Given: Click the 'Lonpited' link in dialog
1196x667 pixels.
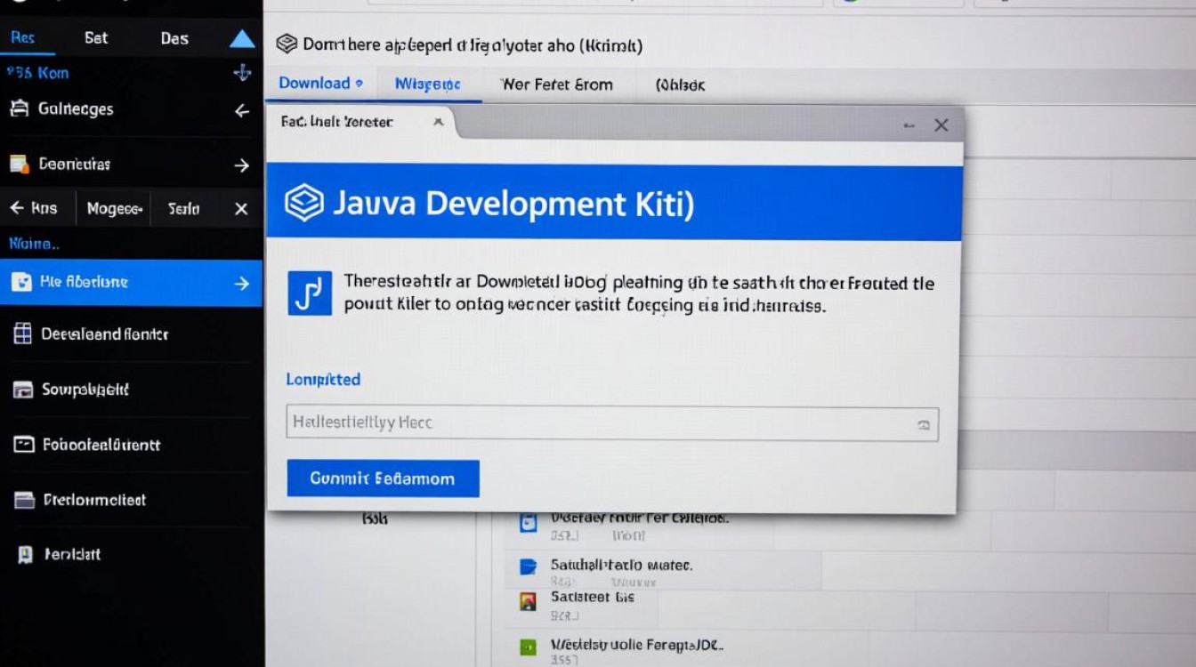Looking at the screenshot, I should coord(323,380).
